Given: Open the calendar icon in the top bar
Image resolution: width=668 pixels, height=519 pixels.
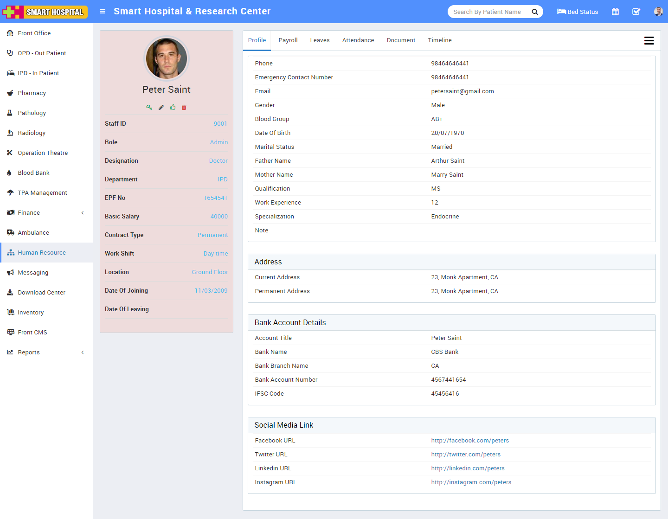Looking at the screenshot, I should (615, 11).
